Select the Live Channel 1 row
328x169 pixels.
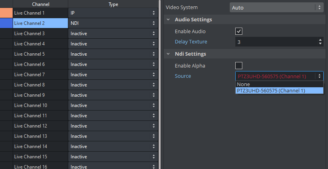click(40, 13)
